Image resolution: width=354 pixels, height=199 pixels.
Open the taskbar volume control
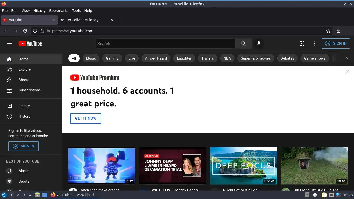point(315,195)
